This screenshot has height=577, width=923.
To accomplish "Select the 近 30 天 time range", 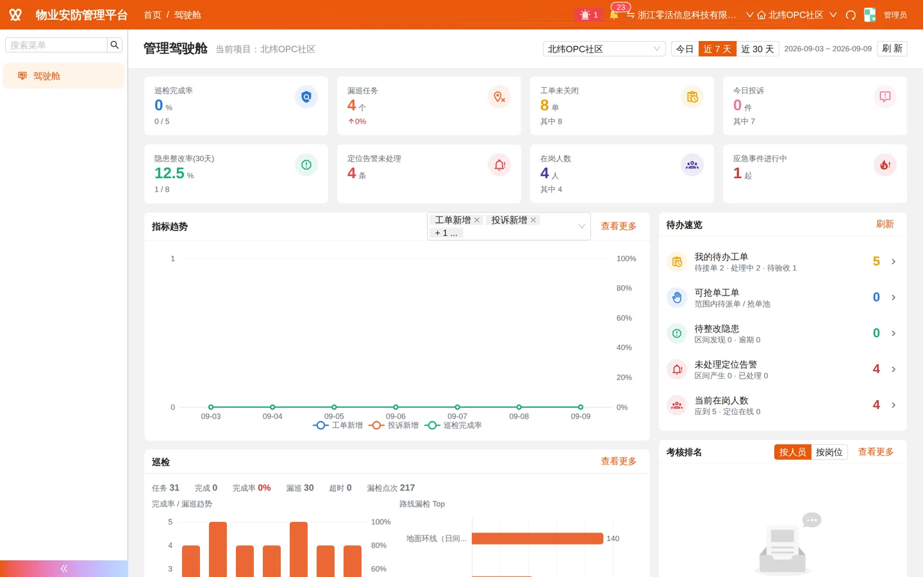I will [758, 49].
